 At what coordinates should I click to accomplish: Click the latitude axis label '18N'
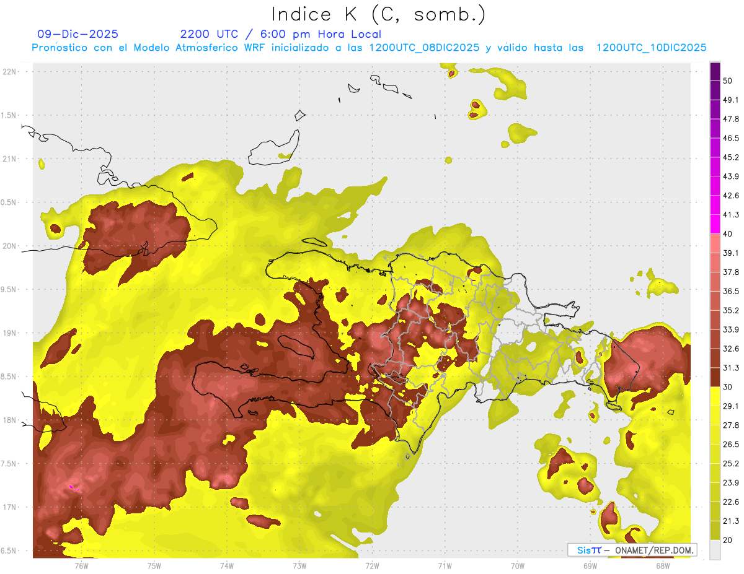pyautogui.click(x=9, y=420)
